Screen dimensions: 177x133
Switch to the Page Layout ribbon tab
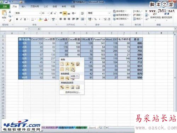pos(35,6)
